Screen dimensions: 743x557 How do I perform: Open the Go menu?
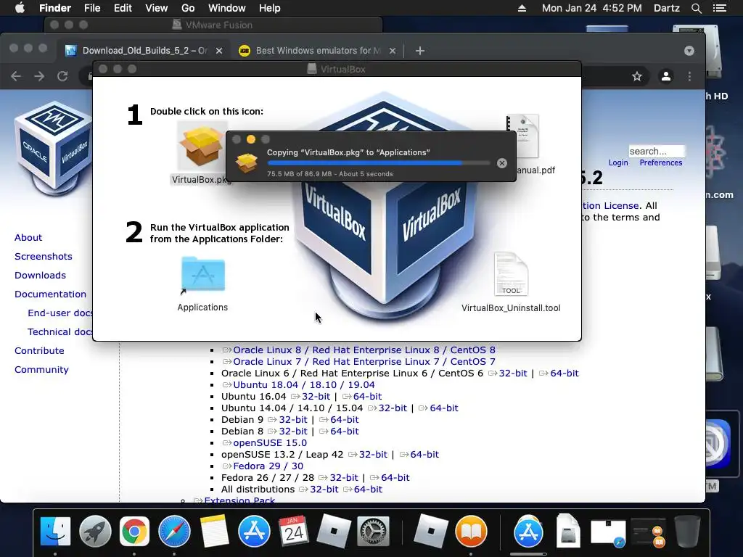point(188,8)
